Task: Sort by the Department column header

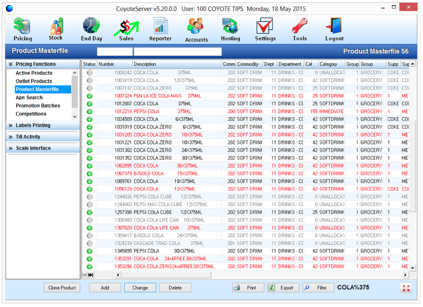Action: (290, 64)
